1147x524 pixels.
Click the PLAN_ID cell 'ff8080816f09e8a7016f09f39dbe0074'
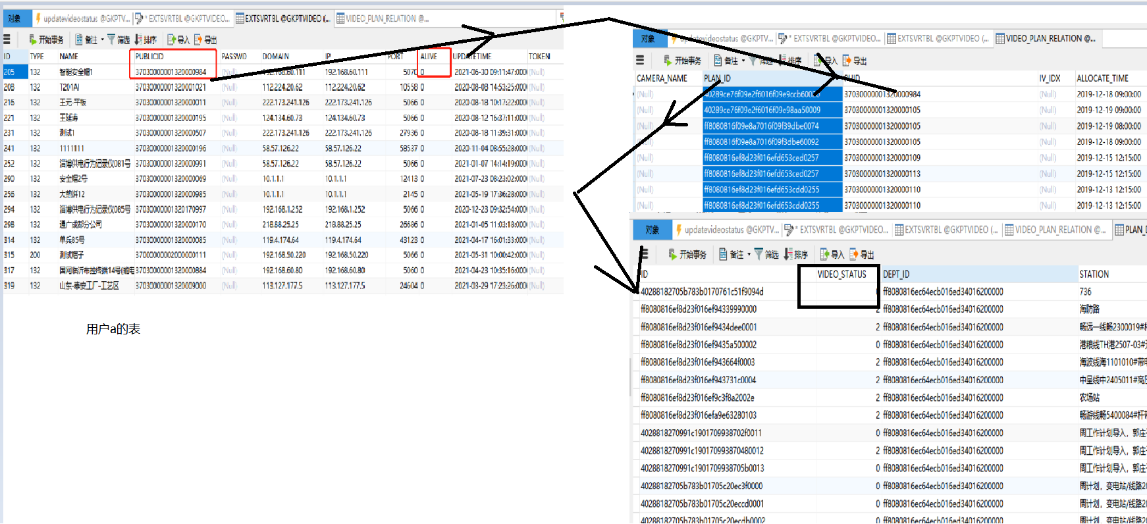[x=761, y=126]
